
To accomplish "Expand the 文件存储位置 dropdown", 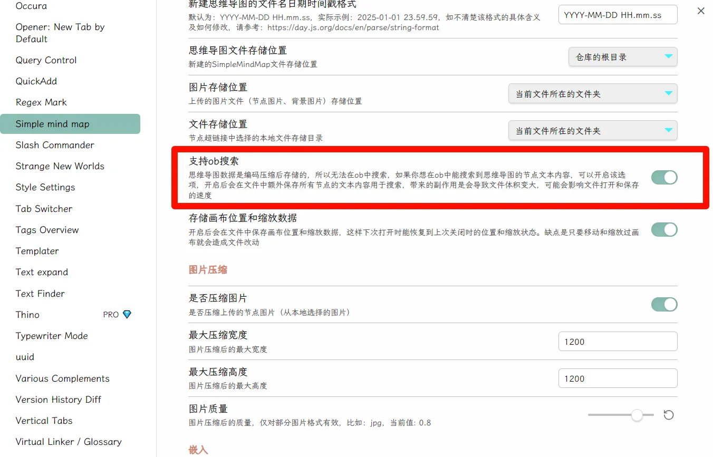I will pos(592,130).
